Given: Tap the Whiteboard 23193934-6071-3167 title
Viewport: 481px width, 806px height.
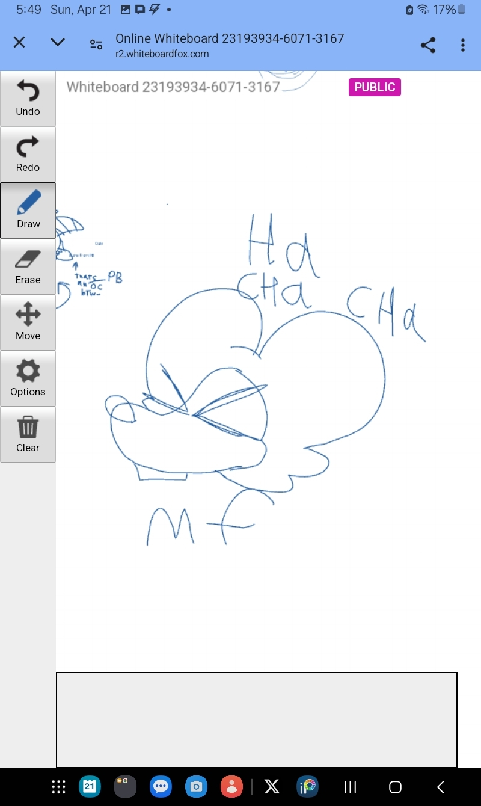Looking at the screenshot, I should click(173, 87).
